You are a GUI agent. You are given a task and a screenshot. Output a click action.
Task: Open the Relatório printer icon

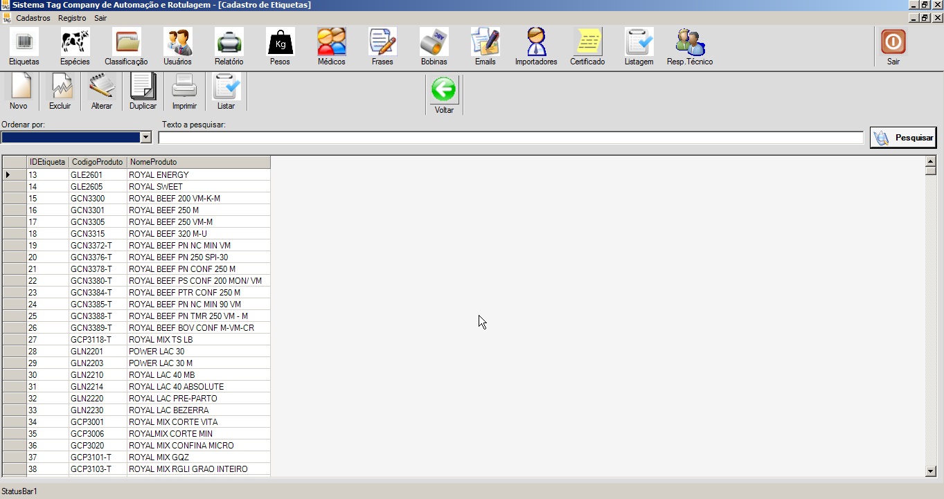coord(229,42)
